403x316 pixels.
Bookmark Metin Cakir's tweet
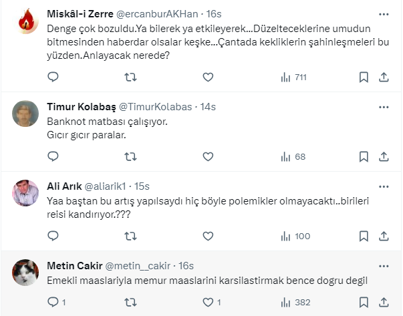pos(364,303)
